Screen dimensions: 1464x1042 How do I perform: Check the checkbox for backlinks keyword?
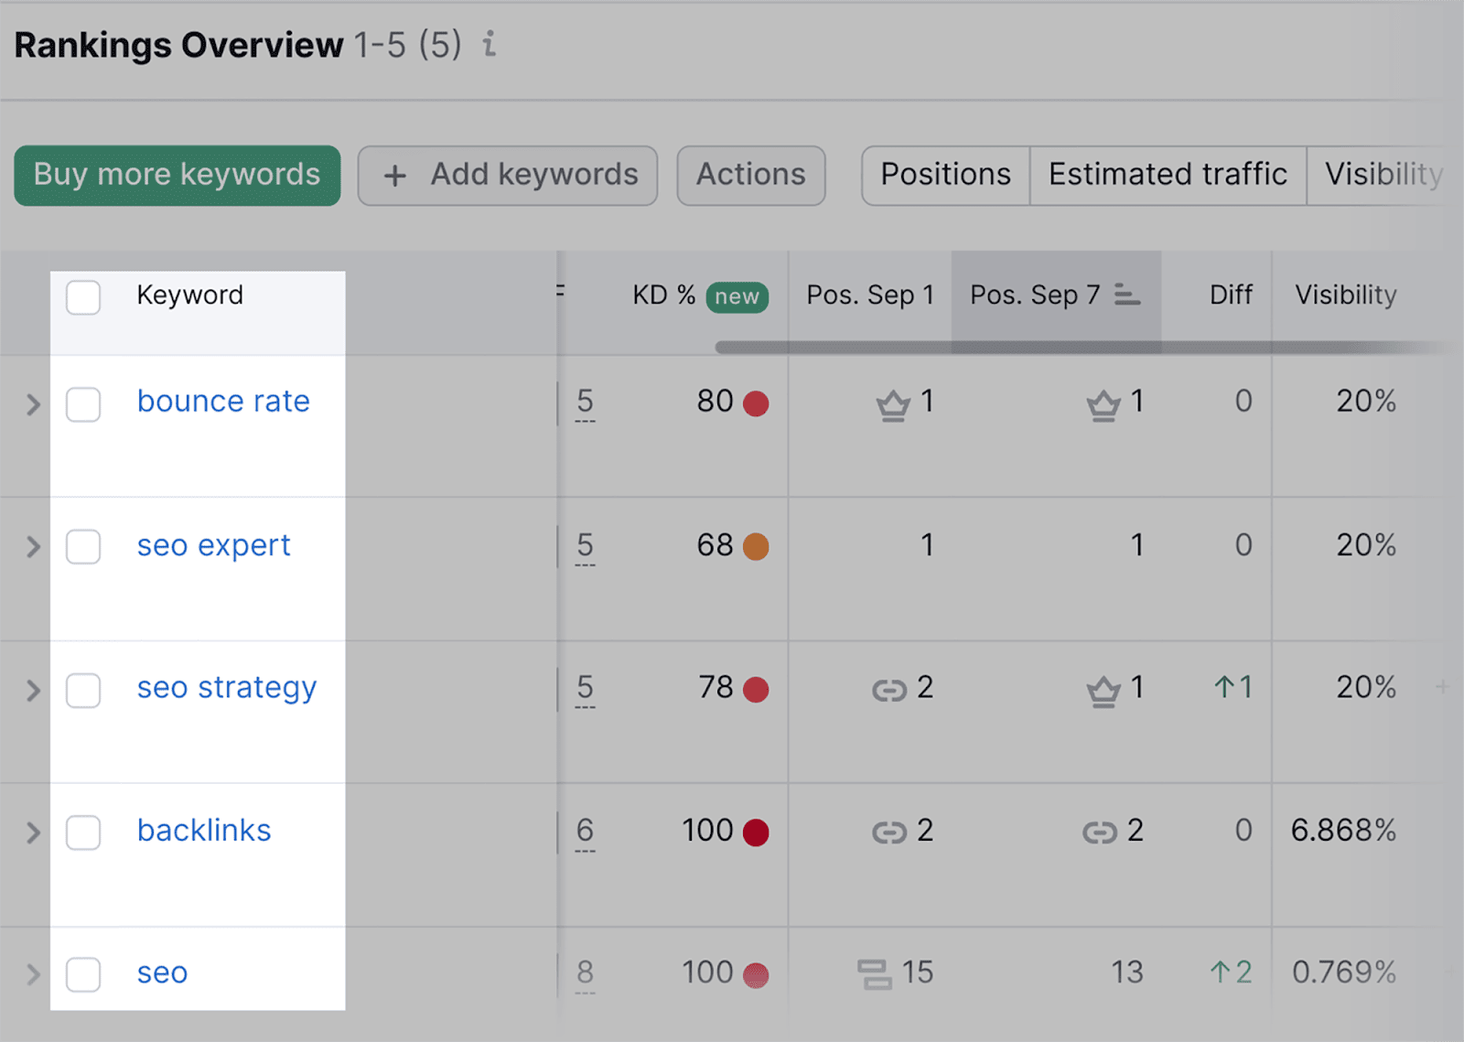pos(82,833)
